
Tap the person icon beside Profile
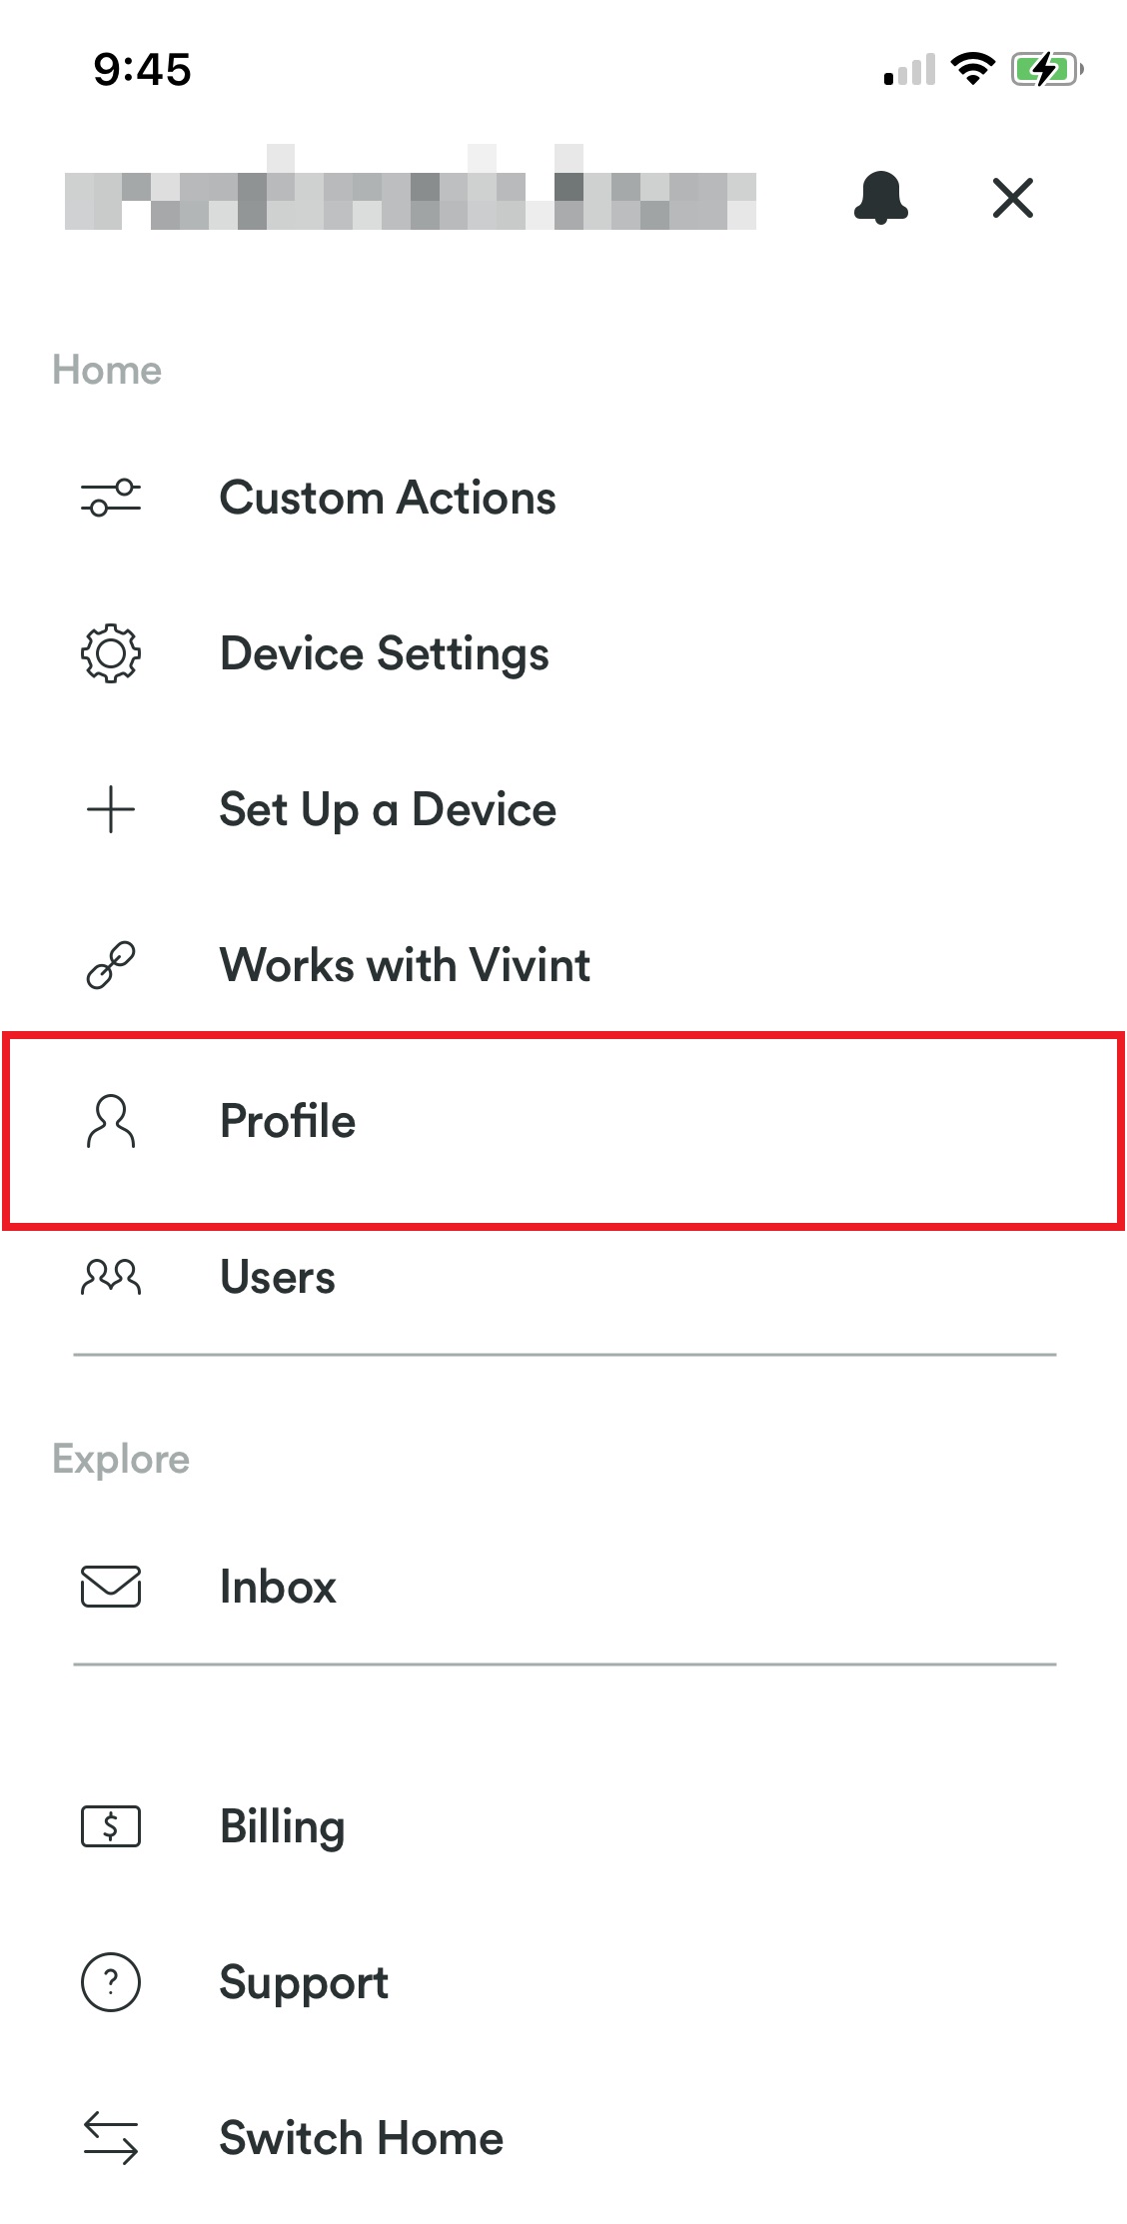[x=110, y=1123]
